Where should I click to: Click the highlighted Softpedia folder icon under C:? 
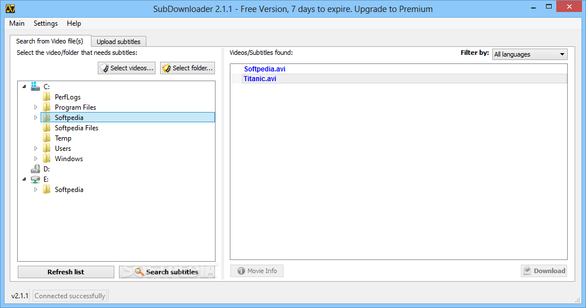coord(46,118)
